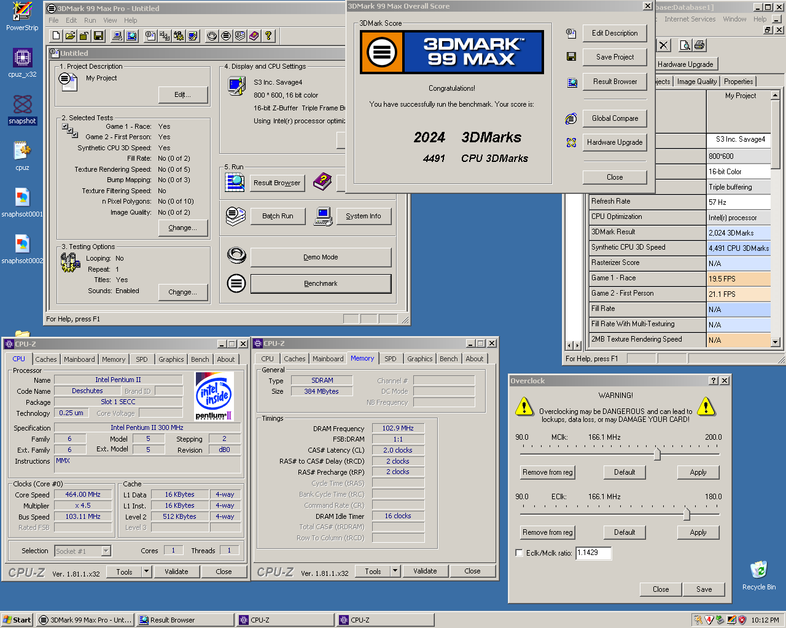Click the purple help book toolbar icon

click(254, 36)
